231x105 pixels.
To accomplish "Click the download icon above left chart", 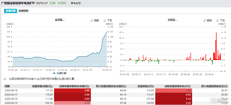I will 105,20.
